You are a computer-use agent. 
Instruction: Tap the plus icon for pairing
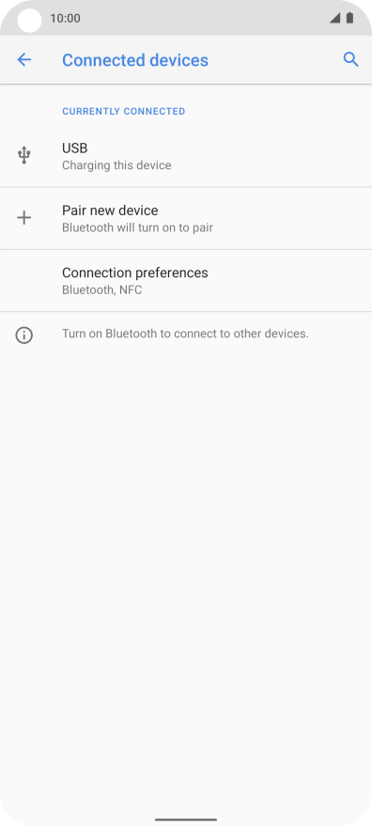pyautogui.click(x=23, y=218)
